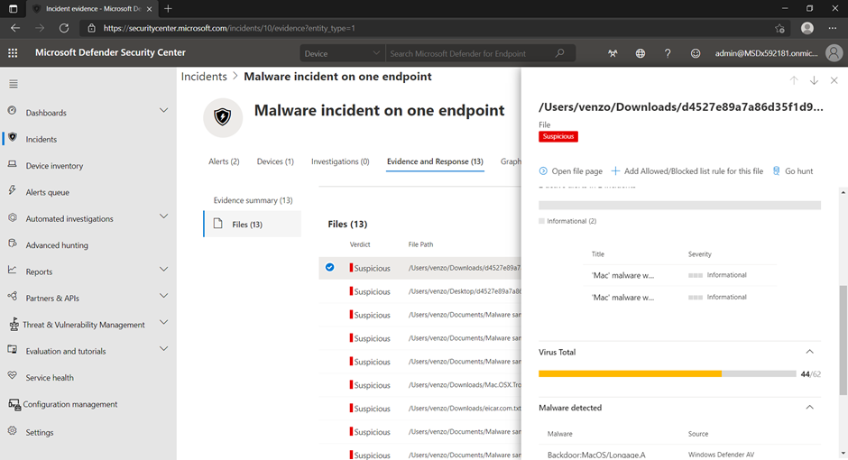Expand the Dashboards chevron
This screenshot has height=460, width=848.
coord(163,110)
